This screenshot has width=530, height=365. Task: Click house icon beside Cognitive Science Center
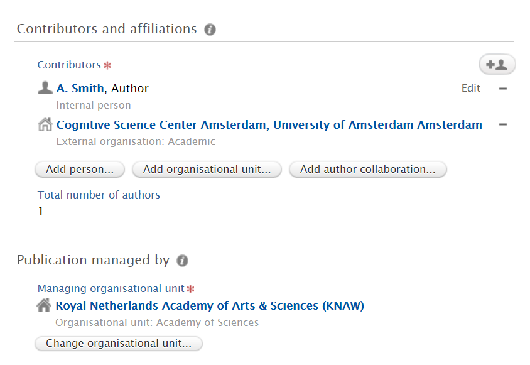45,125
